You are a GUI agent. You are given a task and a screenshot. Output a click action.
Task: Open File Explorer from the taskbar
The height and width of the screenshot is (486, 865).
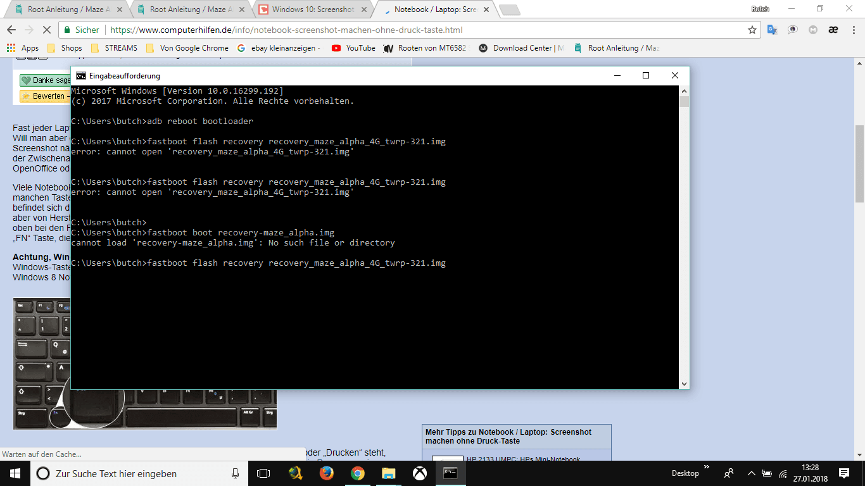[x=388, y=473]
